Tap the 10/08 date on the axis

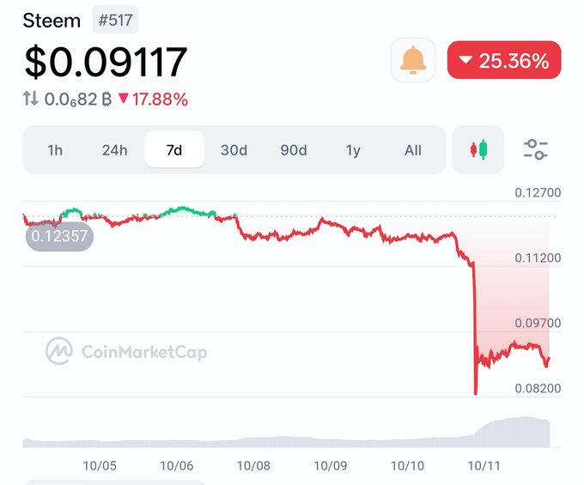click(x=253, y=465)
